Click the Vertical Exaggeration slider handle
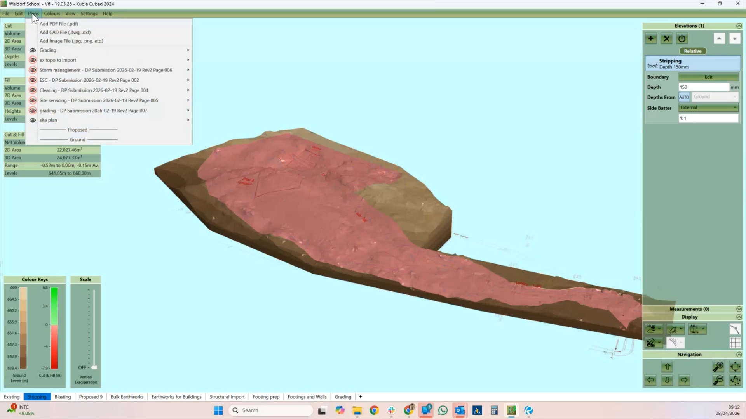 [94, 367]
